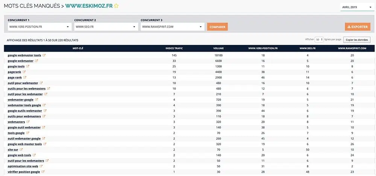Open the Concurrent 2 dropdown www.seo.fr

[x=106, y=27]
